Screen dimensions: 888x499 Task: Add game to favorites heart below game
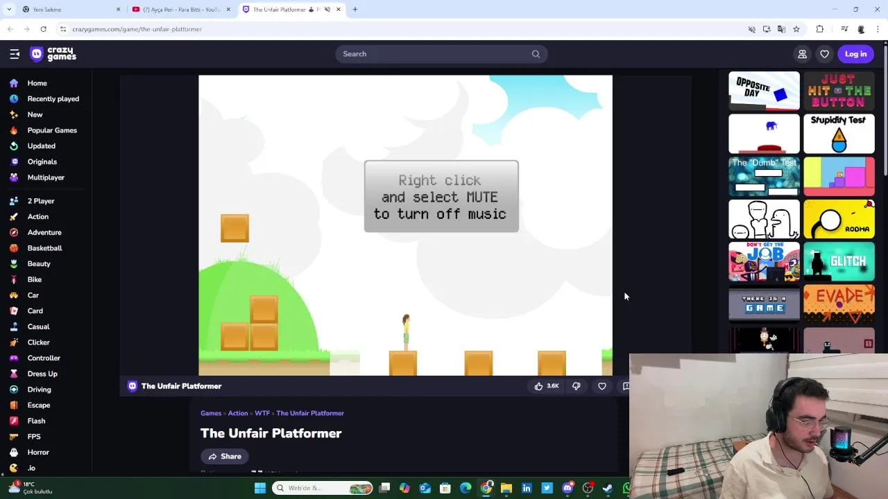point(602,386)
